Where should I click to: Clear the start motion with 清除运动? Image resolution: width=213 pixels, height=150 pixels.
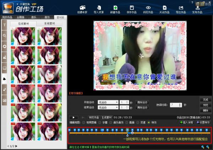click(x=142, y=102)
